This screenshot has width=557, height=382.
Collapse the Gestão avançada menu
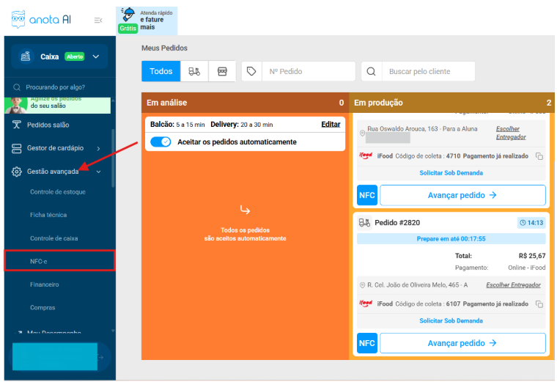click(x=98, y=172)
